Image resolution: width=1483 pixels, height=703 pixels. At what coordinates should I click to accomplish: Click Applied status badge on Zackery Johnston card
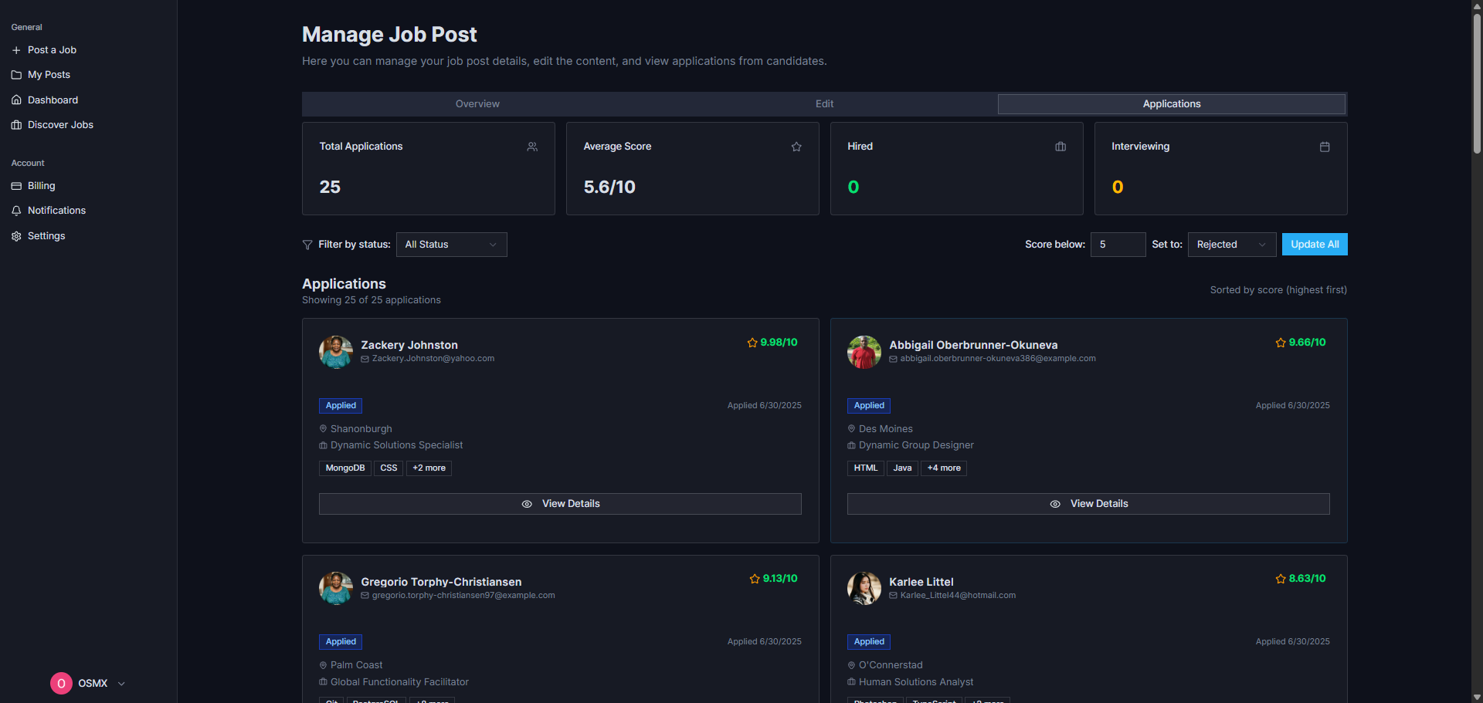[341, 406]
